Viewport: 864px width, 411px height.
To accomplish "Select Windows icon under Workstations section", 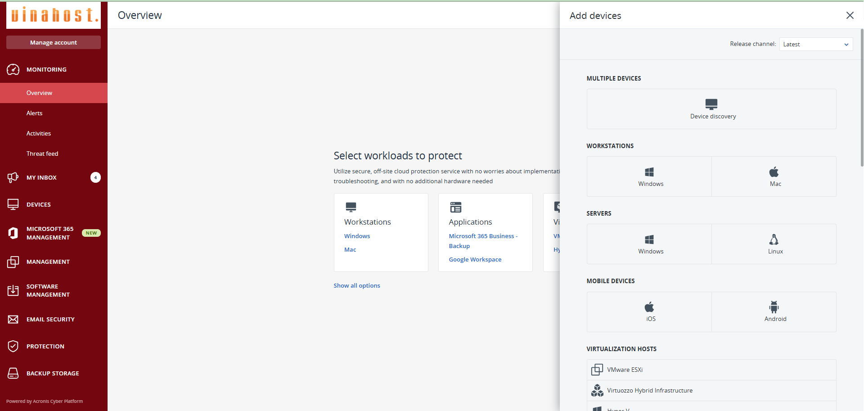I will [649, 172].
